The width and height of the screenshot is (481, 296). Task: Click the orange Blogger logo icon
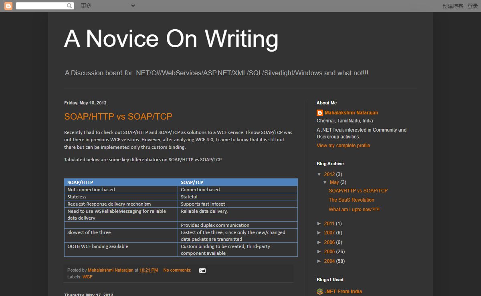8,6
